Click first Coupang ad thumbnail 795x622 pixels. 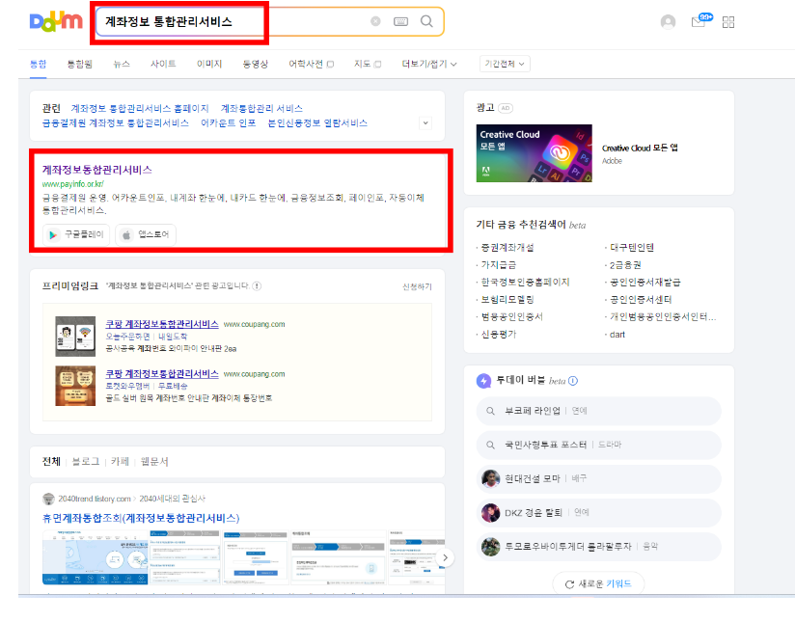click(x=75, y=337)
